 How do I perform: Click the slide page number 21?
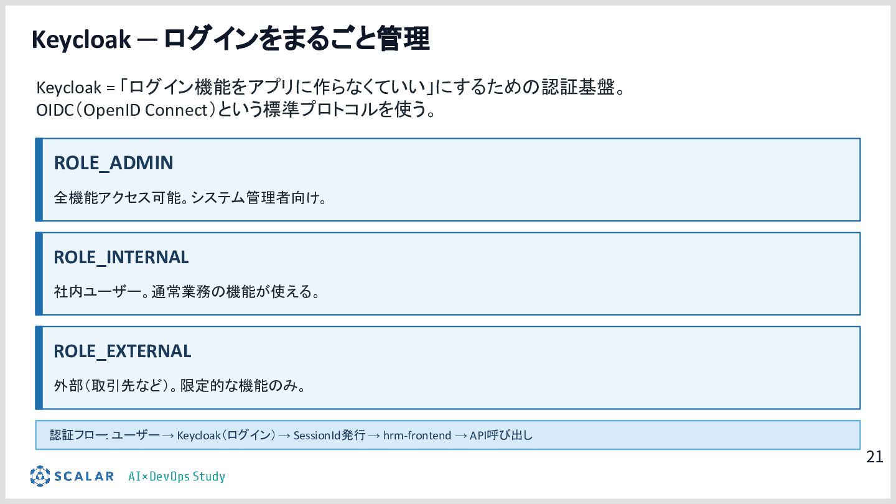point(874,457)
